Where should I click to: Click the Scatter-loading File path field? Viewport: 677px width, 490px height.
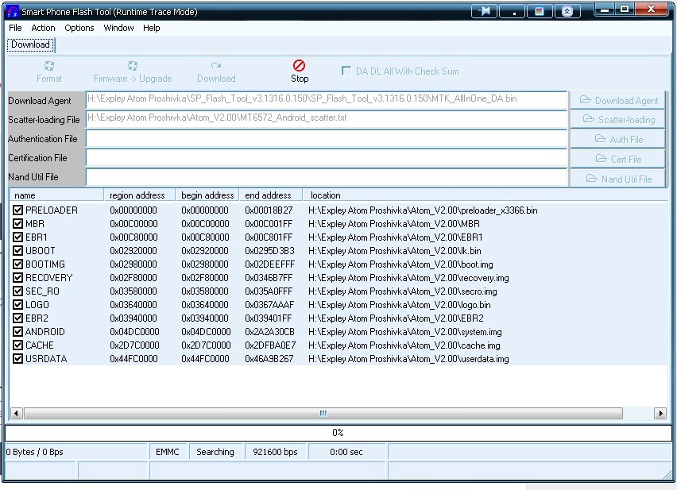(326, 118)
